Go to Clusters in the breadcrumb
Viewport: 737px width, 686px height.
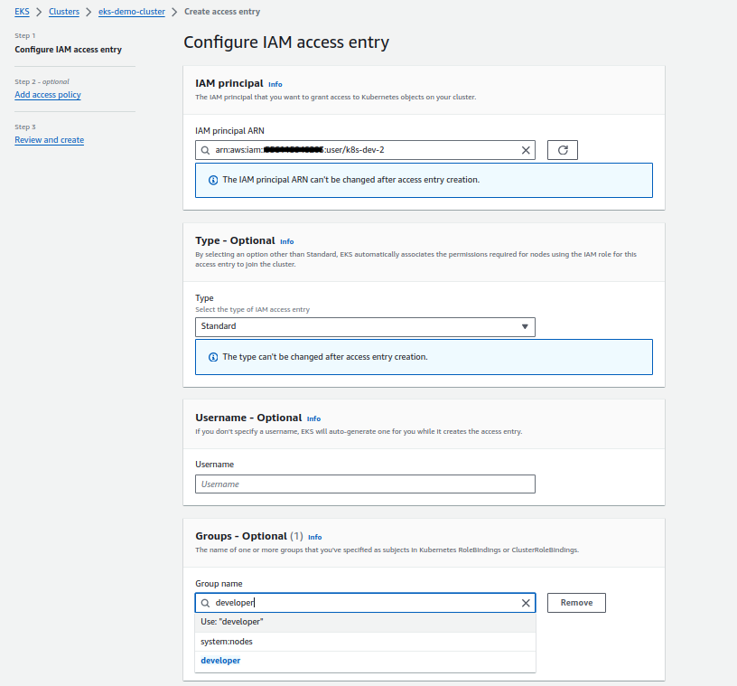click(64, 12)
